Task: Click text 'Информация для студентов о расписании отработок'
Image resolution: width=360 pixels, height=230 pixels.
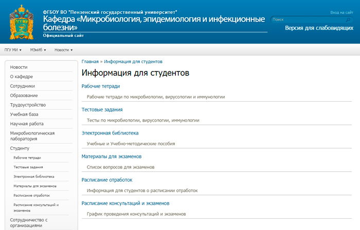Action: coord(142,190)
